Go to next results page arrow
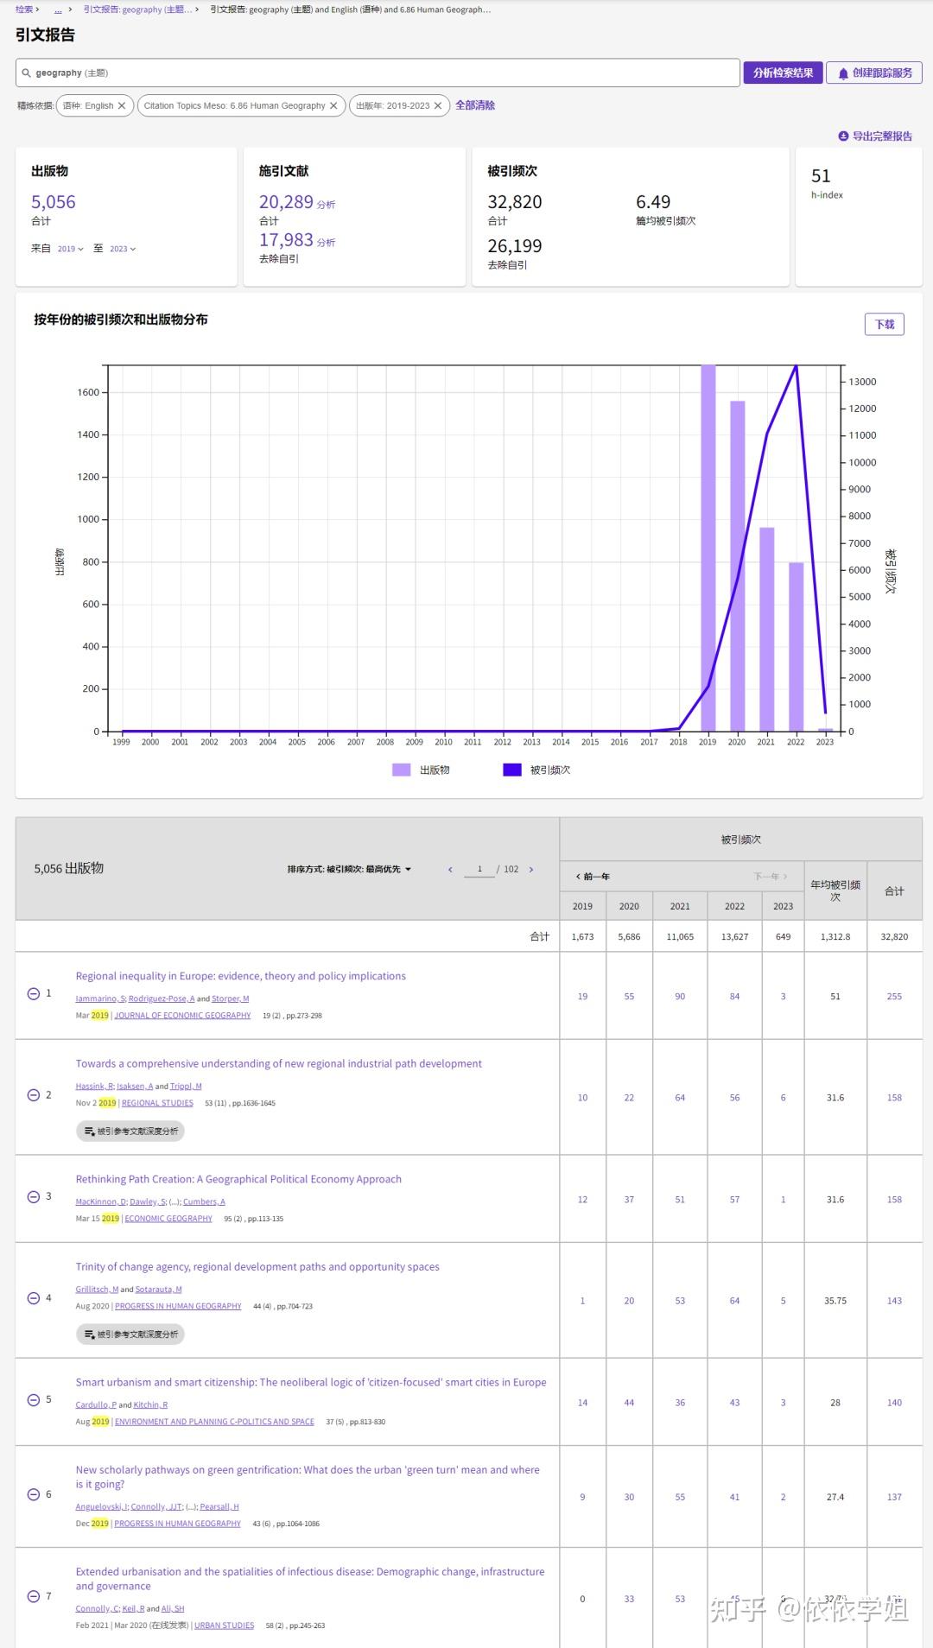 531,869
